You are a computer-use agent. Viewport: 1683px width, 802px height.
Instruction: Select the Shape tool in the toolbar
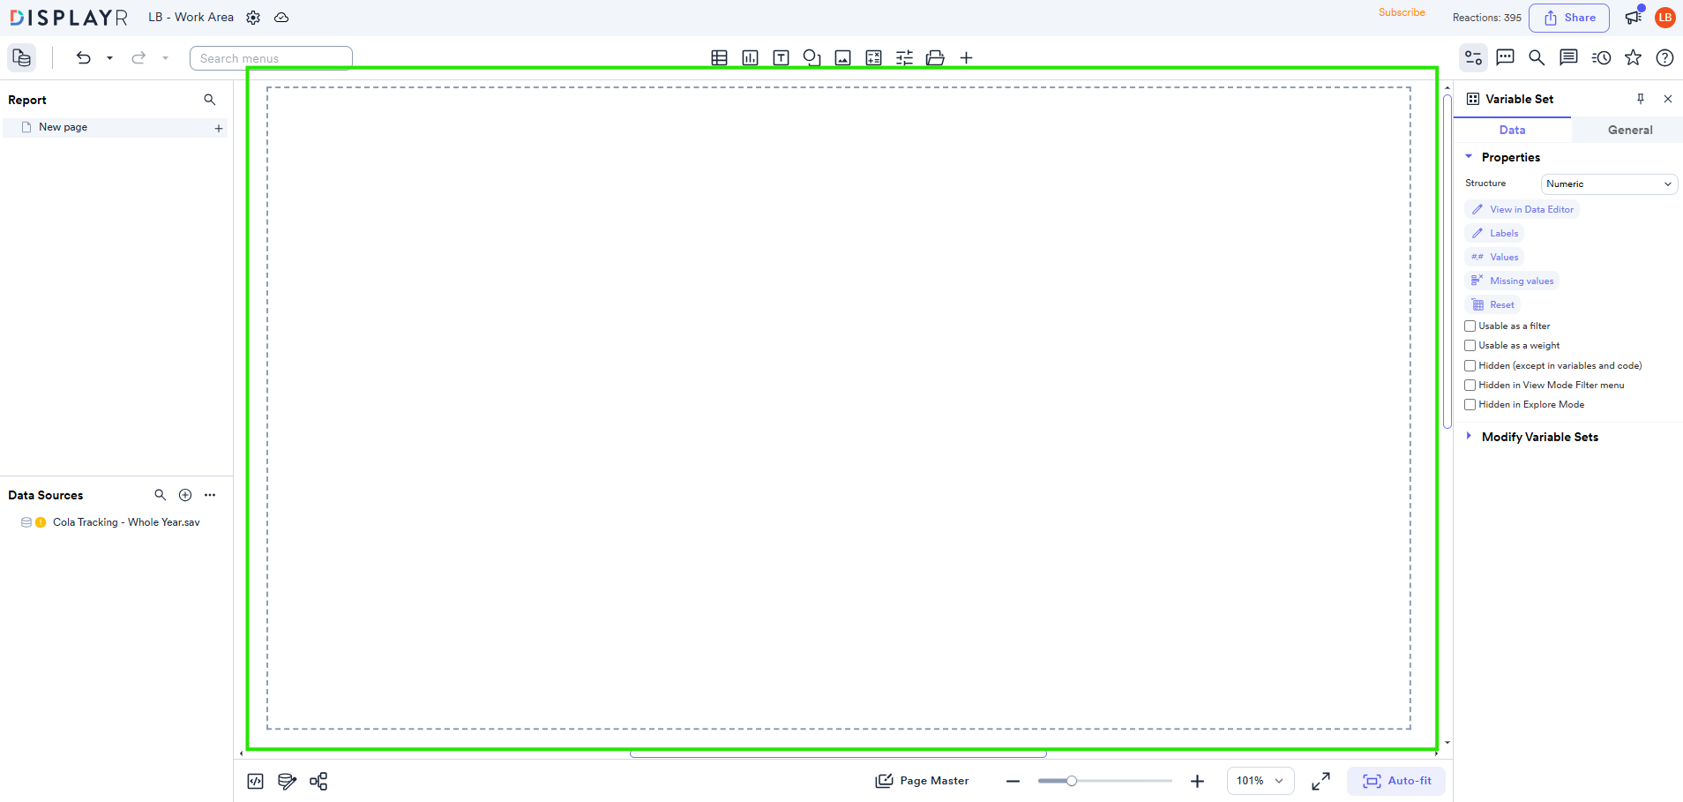(812, 57)
